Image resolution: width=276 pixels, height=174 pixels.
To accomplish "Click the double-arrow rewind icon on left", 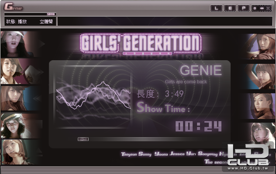I will [x=37, y=98].
